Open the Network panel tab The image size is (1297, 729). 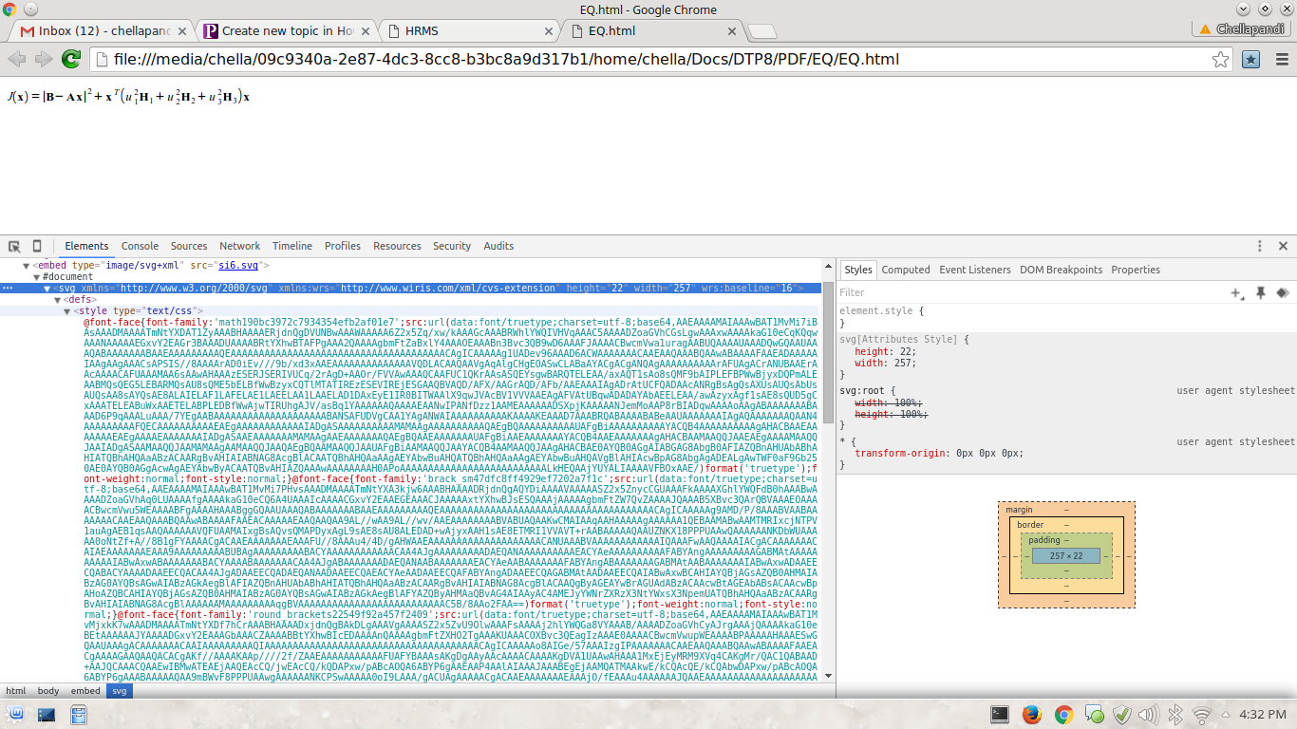click(239, 246)
